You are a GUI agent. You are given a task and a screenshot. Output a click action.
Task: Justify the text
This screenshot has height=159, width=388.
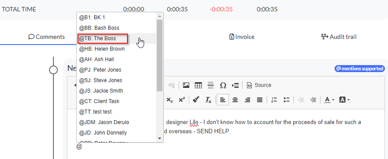[x=260, y=100]
